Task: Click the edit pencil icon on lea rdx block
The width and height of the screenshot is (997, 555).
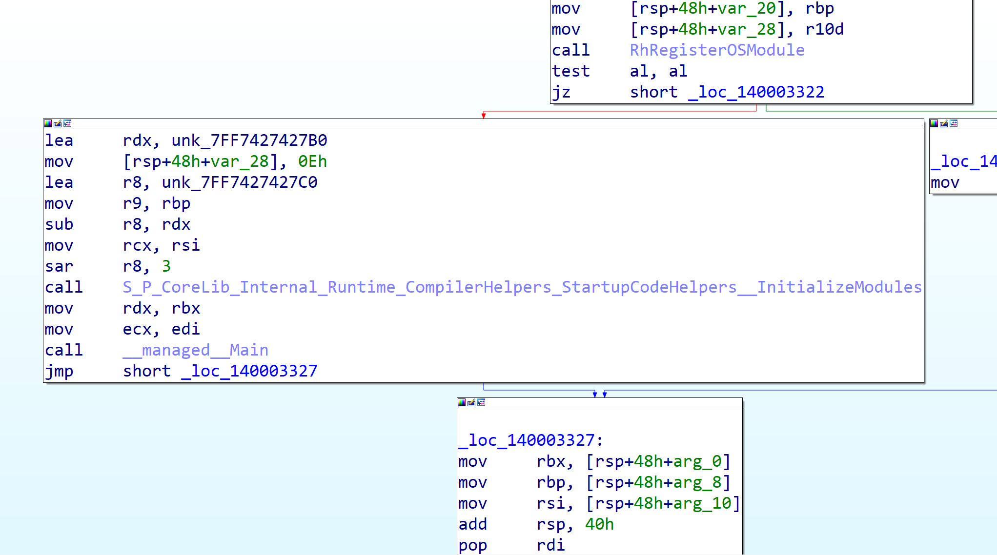Action: [58, 123]
